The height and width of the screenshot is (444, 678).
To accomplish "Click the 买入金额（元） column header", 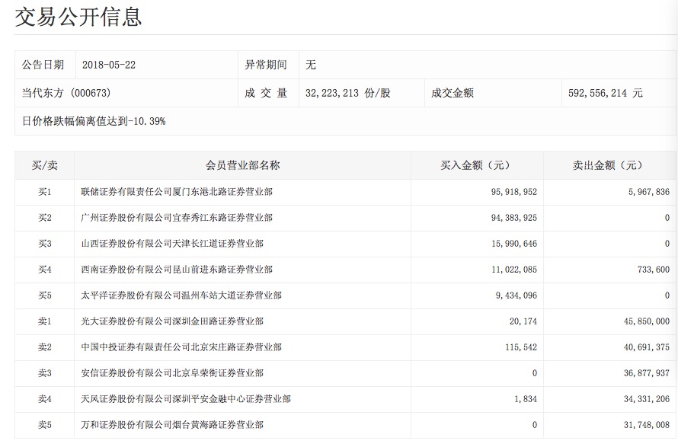I will 476,165.
